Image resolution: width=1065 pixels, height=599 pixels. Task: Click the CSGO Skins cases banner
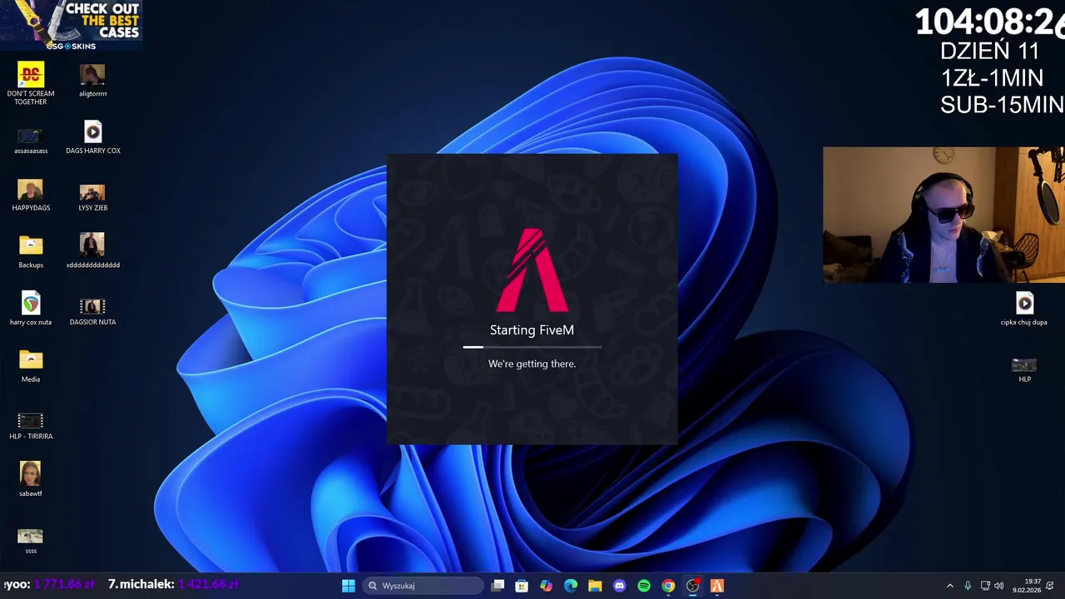click(71, 25)
